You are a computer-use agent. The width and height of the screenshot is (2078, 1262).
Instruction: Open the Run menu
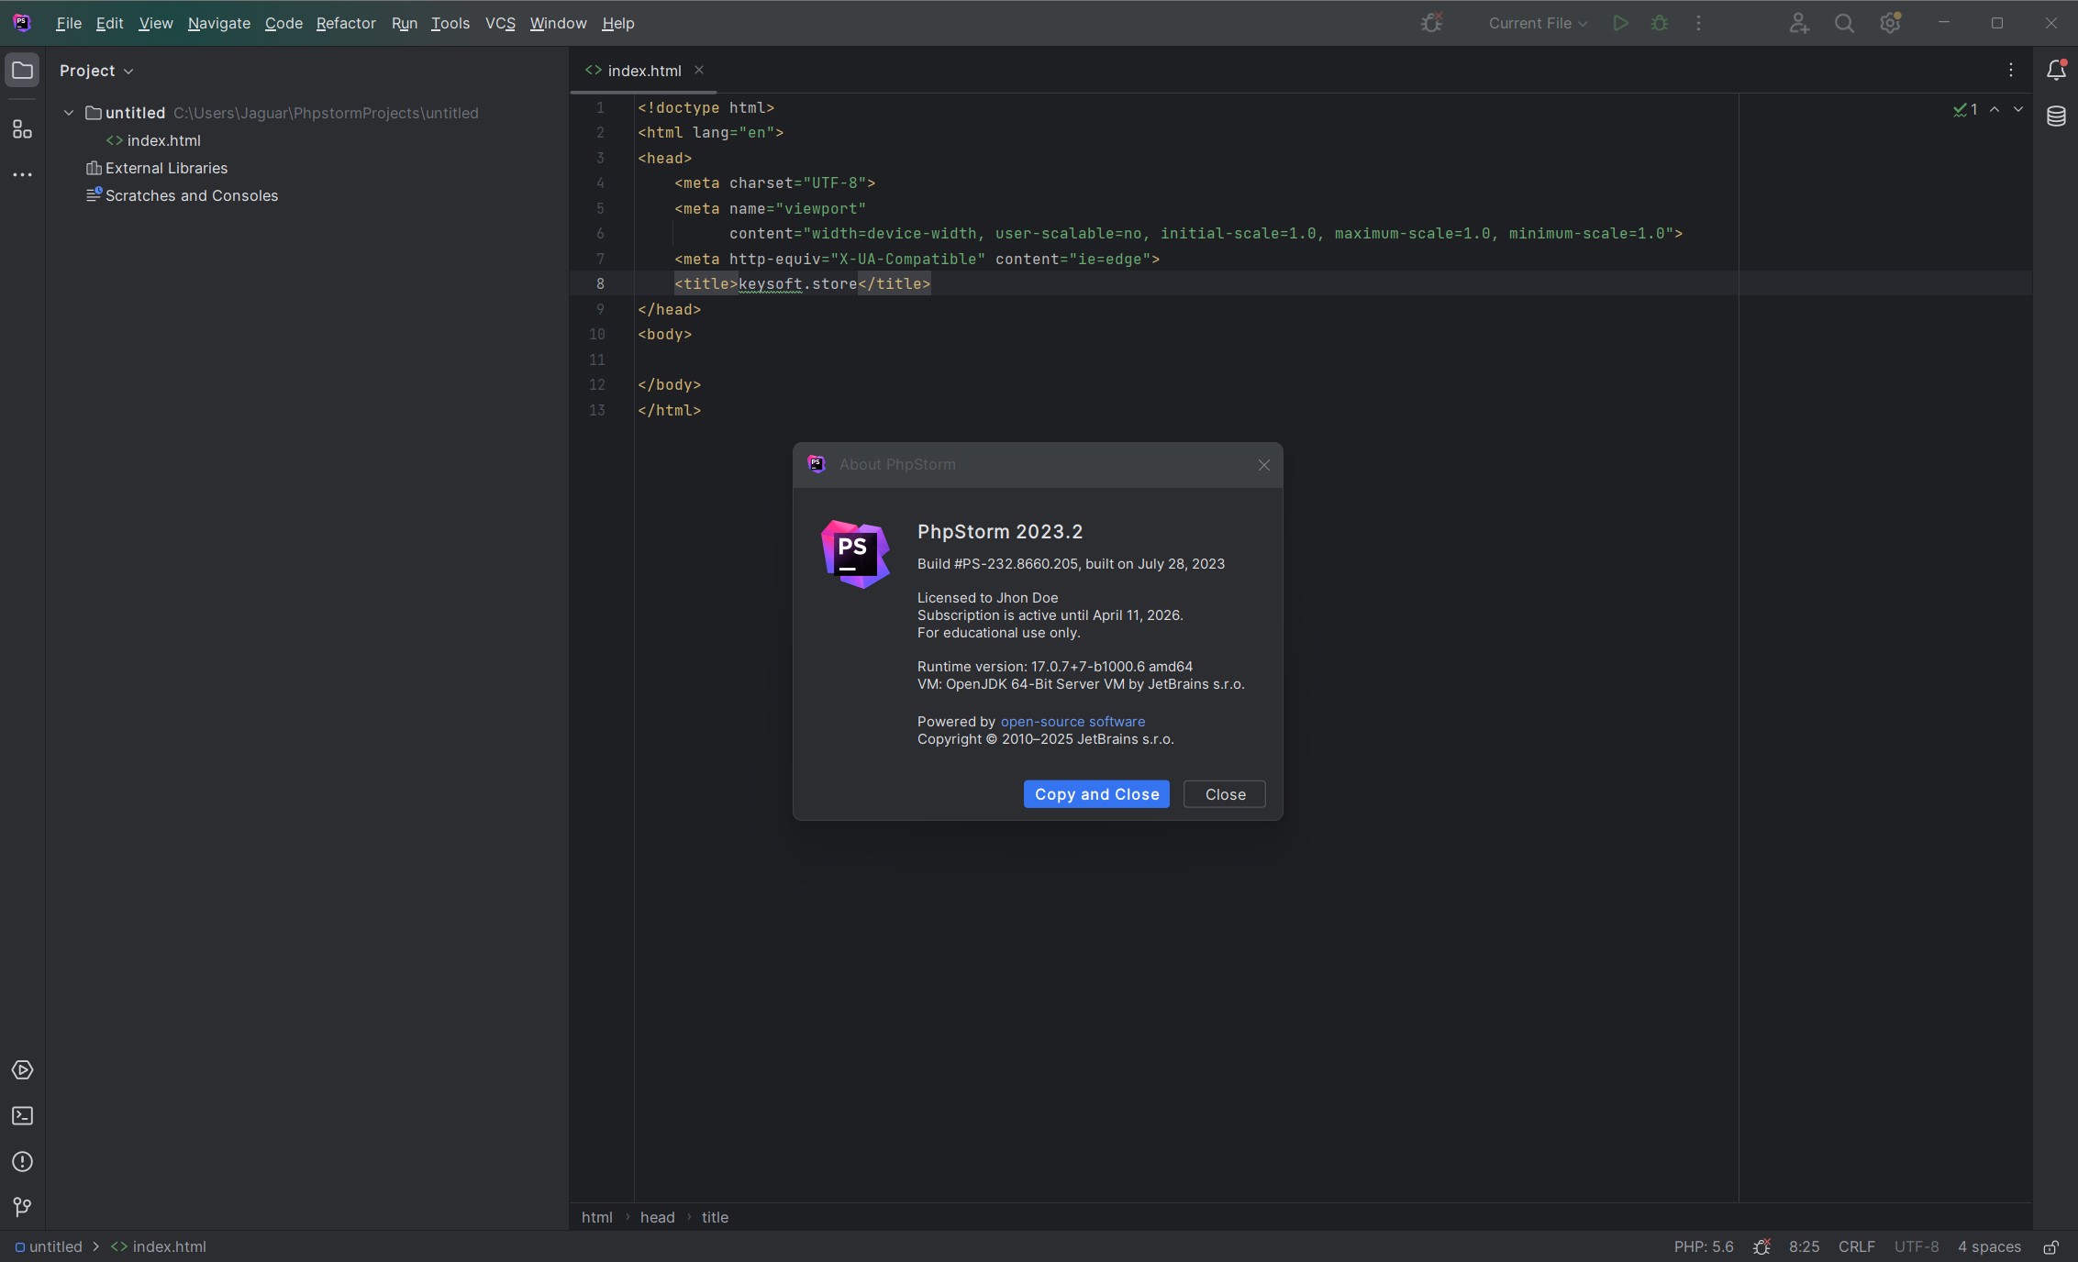point(405,24)
